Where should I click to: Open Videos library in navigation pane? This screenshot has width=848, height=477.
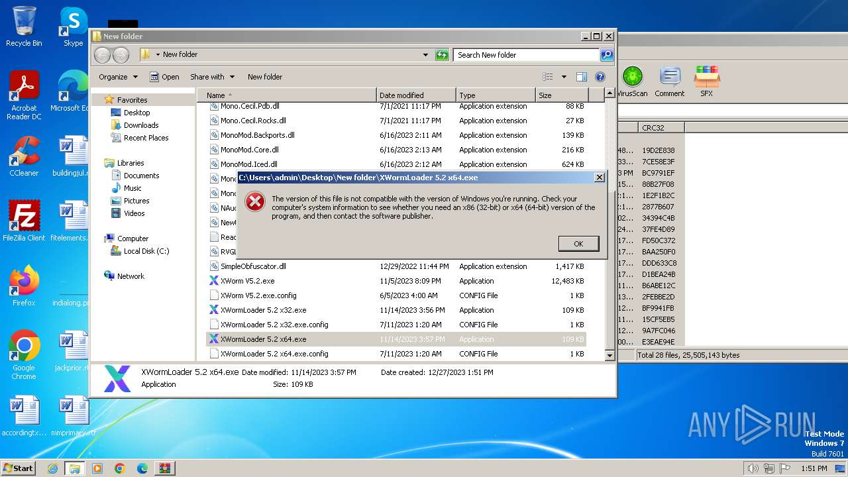click(134, 213)
